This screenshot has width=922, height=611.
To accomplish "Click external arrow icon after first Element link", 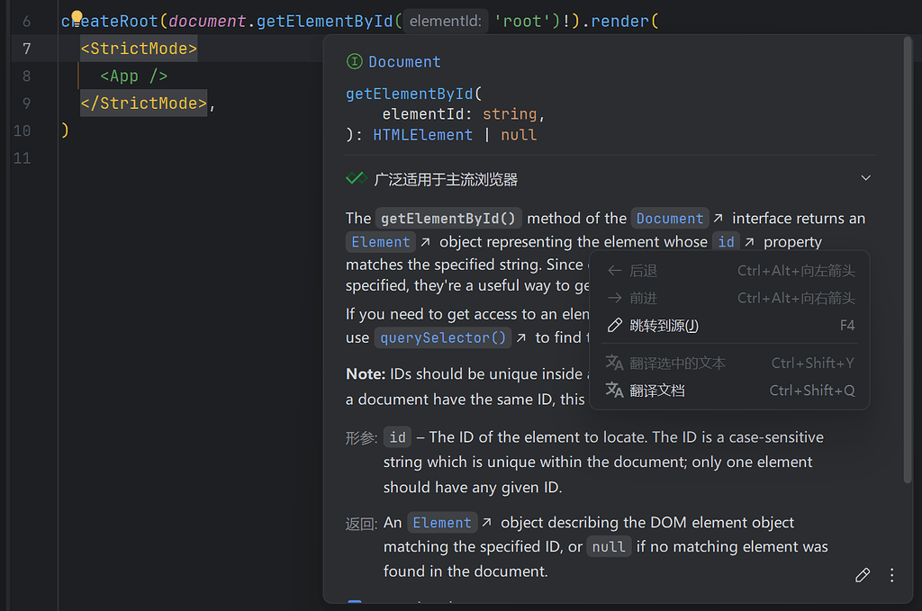I will coord(425,242).
